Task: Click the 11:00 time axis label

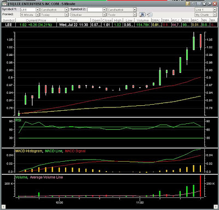Action: point(140,202)
